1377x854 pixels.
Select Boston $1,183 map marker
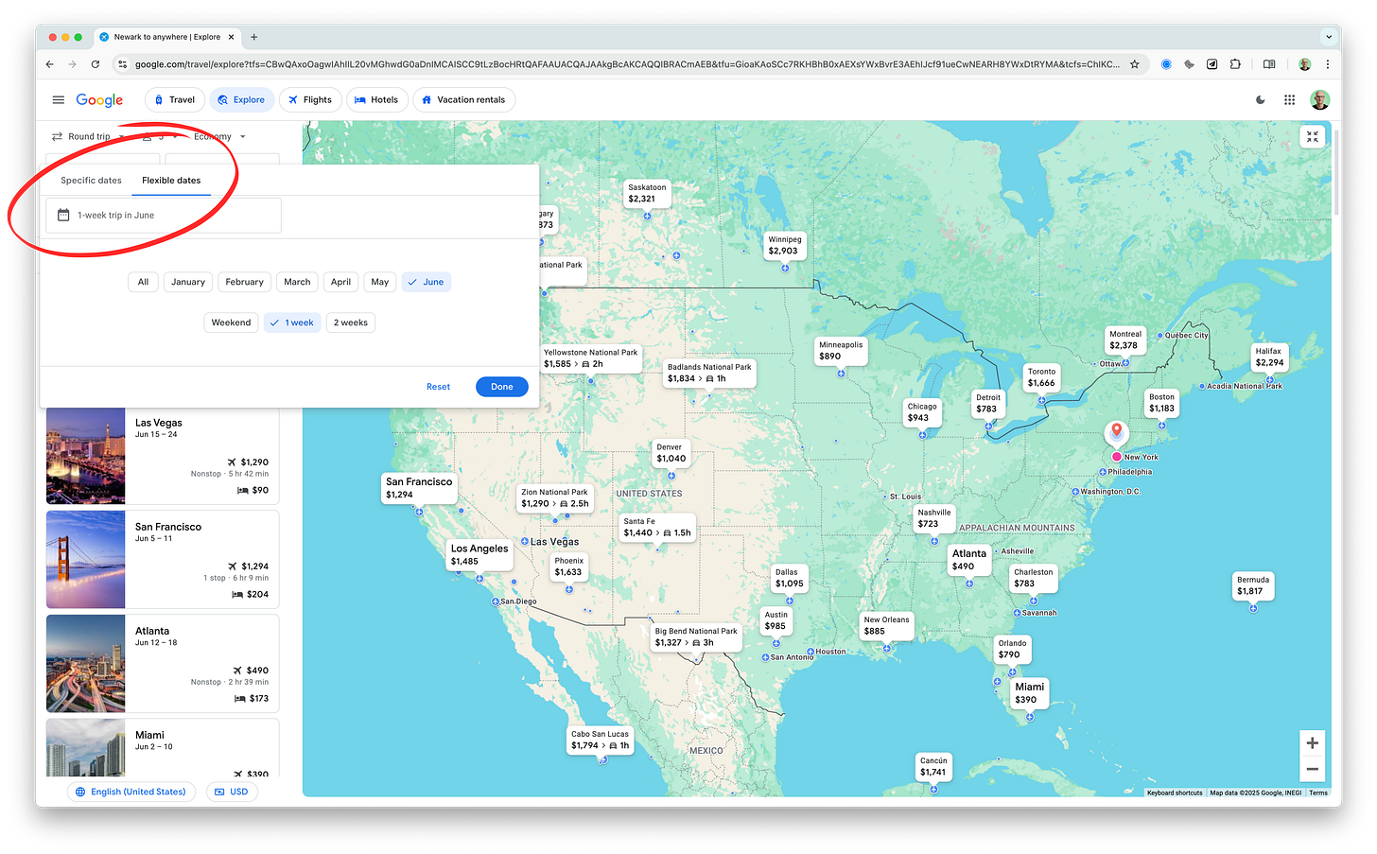point(1161,403)
